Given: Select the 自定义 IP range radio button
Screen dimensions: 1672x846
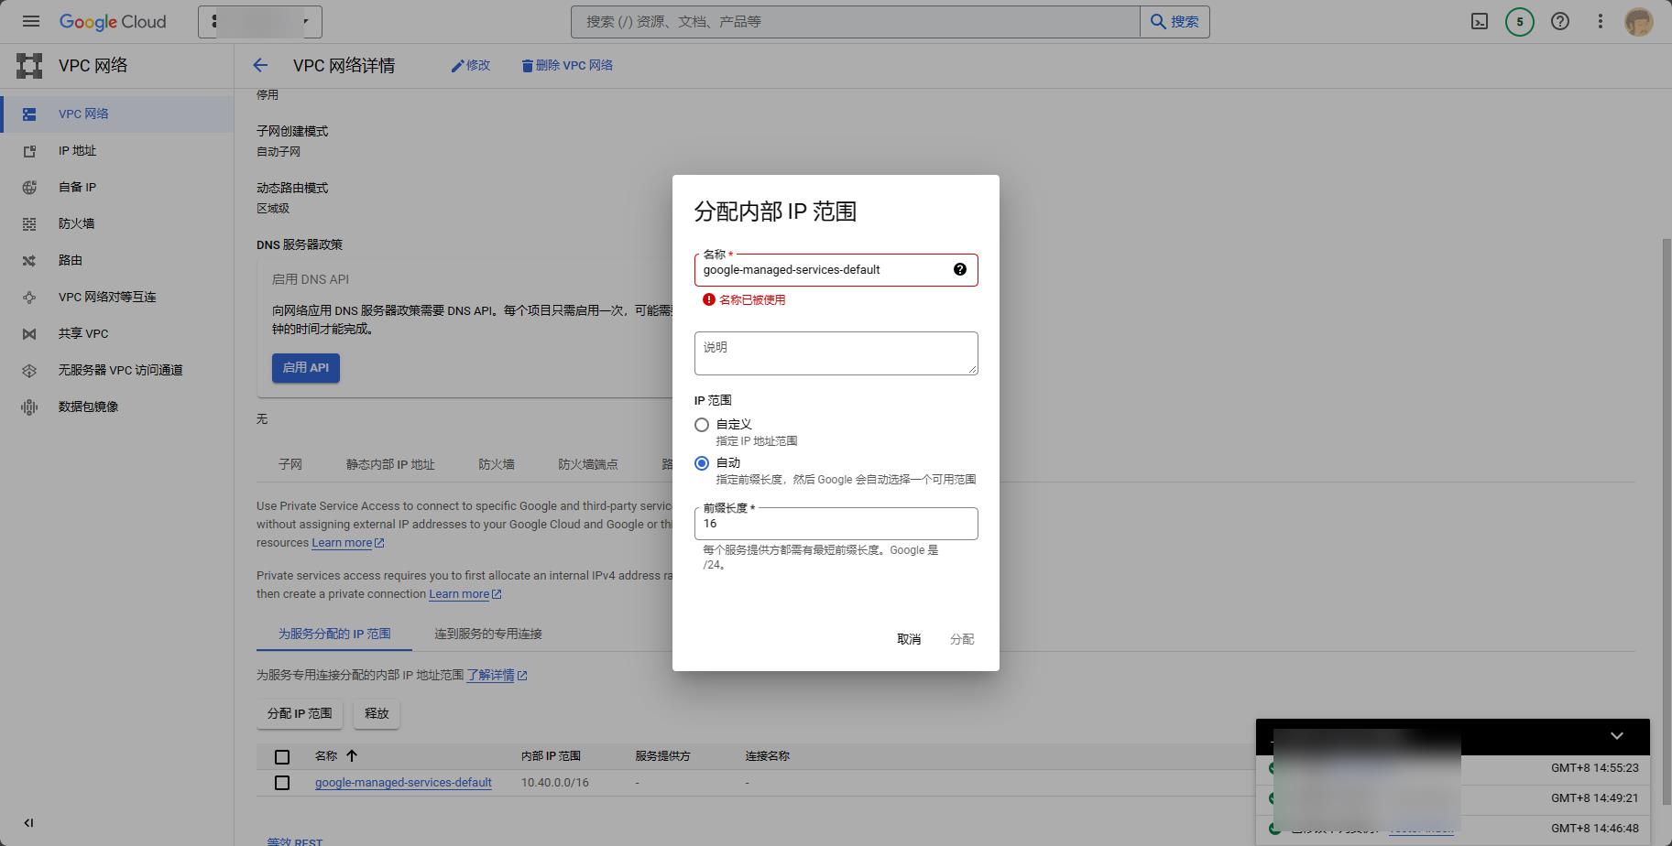Looking at the screenshot, I should click(702, 425).
